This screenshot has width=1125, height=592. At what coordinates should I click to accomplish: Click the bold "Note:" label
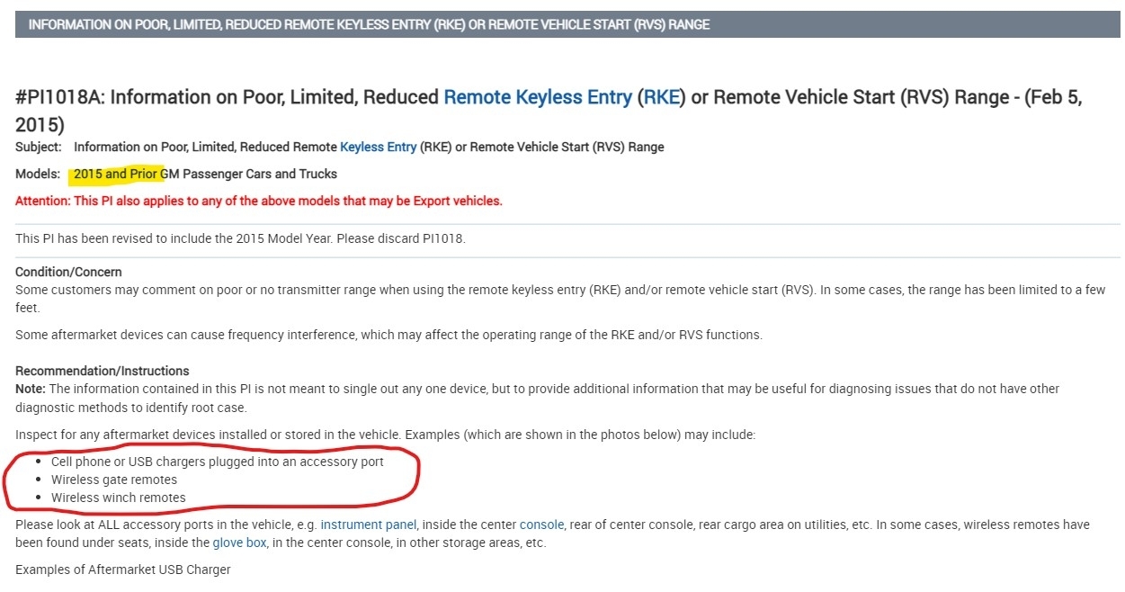(30, 389)
